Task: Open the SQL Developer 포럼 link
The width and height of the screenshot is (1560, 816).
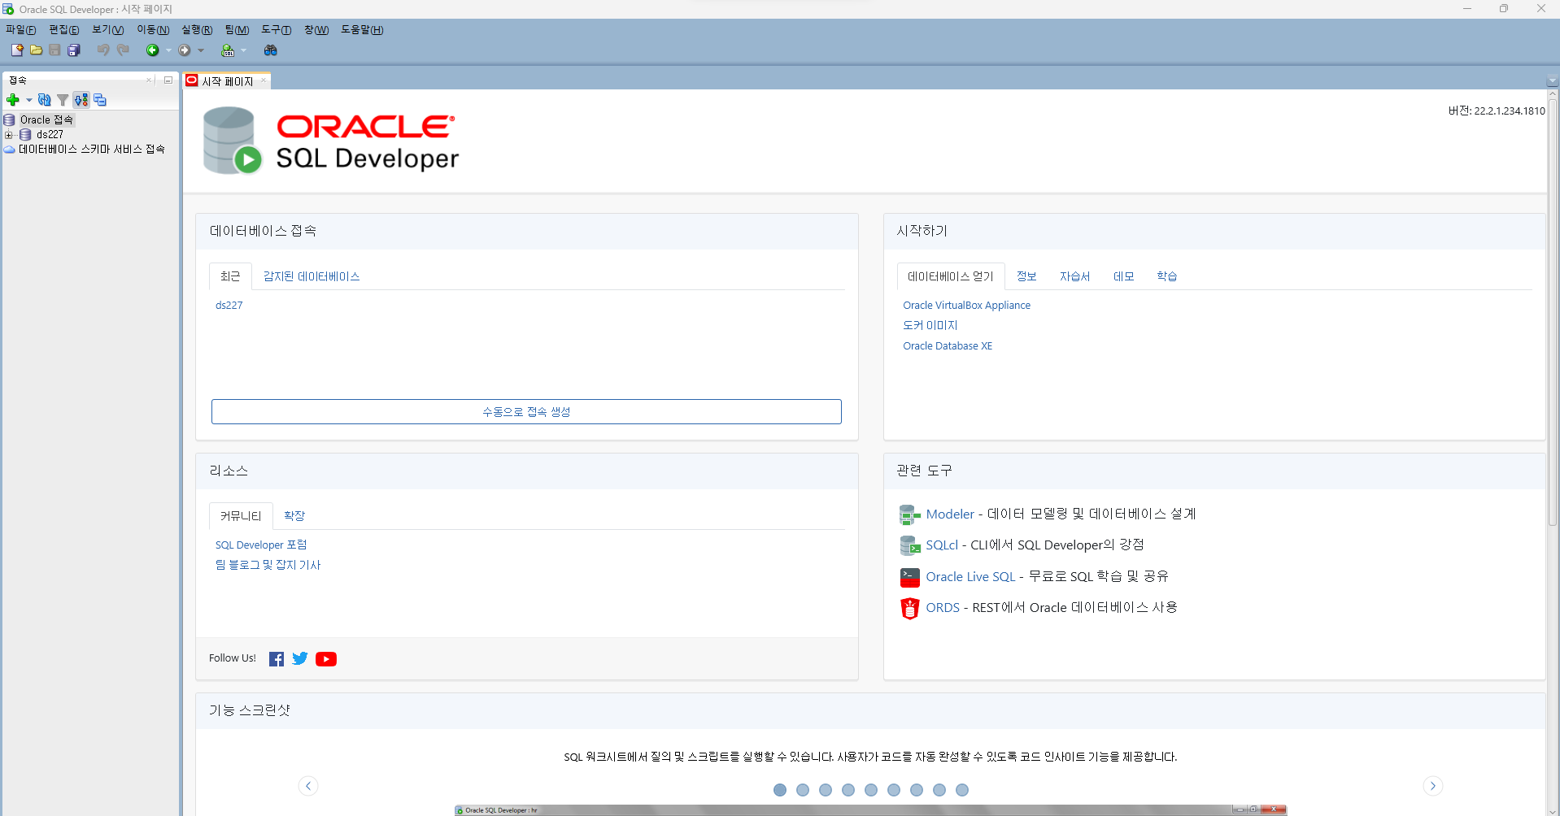Action: tap(261, 545)
